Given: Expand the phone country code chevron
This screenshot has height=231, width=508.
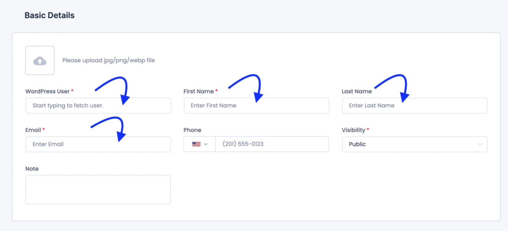Looking at the screenshot, I should [x=206, y=144].
